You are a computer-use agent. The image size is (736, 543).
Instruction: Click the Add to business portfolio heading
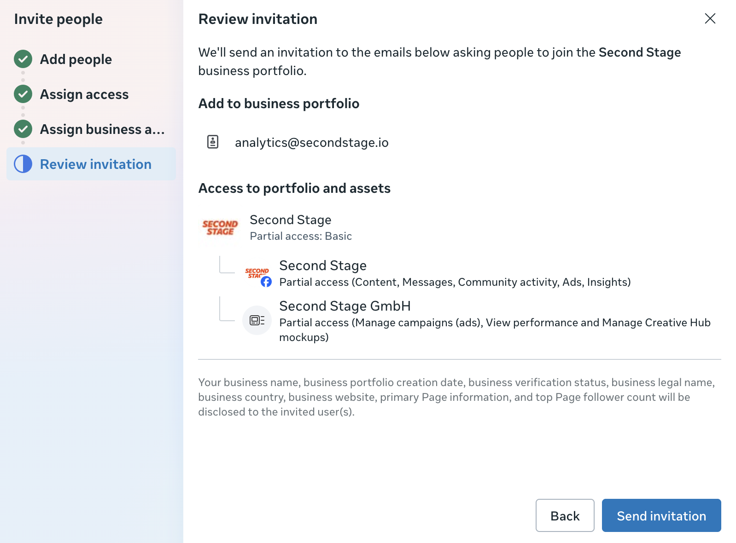tap(279, 104)
